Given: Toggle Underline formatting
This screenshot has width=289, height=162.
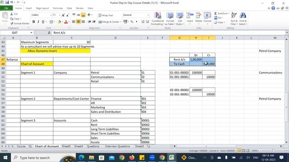Looking at the screenshot, I should point(43,22).
